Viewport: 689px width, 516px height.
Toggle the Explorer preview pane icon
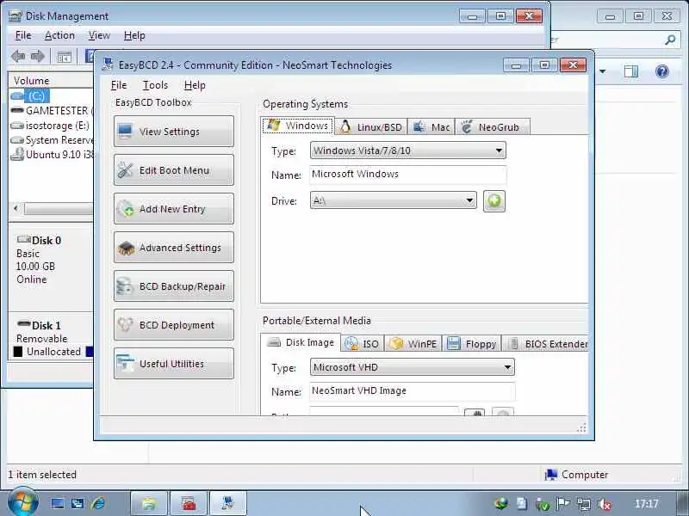[x=631, y=71]
